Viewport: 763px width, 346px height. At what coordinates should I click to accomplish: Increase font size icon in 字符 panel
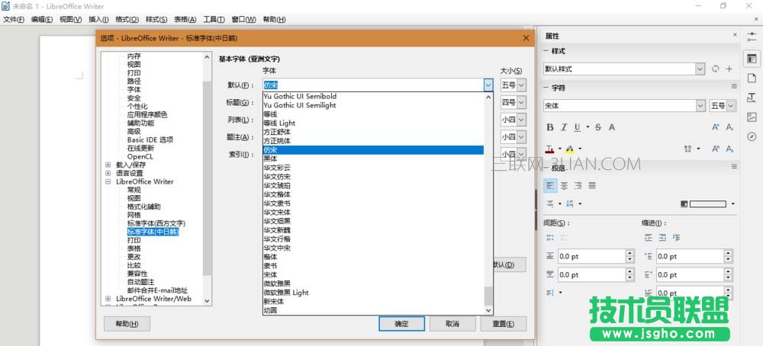pos(716,127)
